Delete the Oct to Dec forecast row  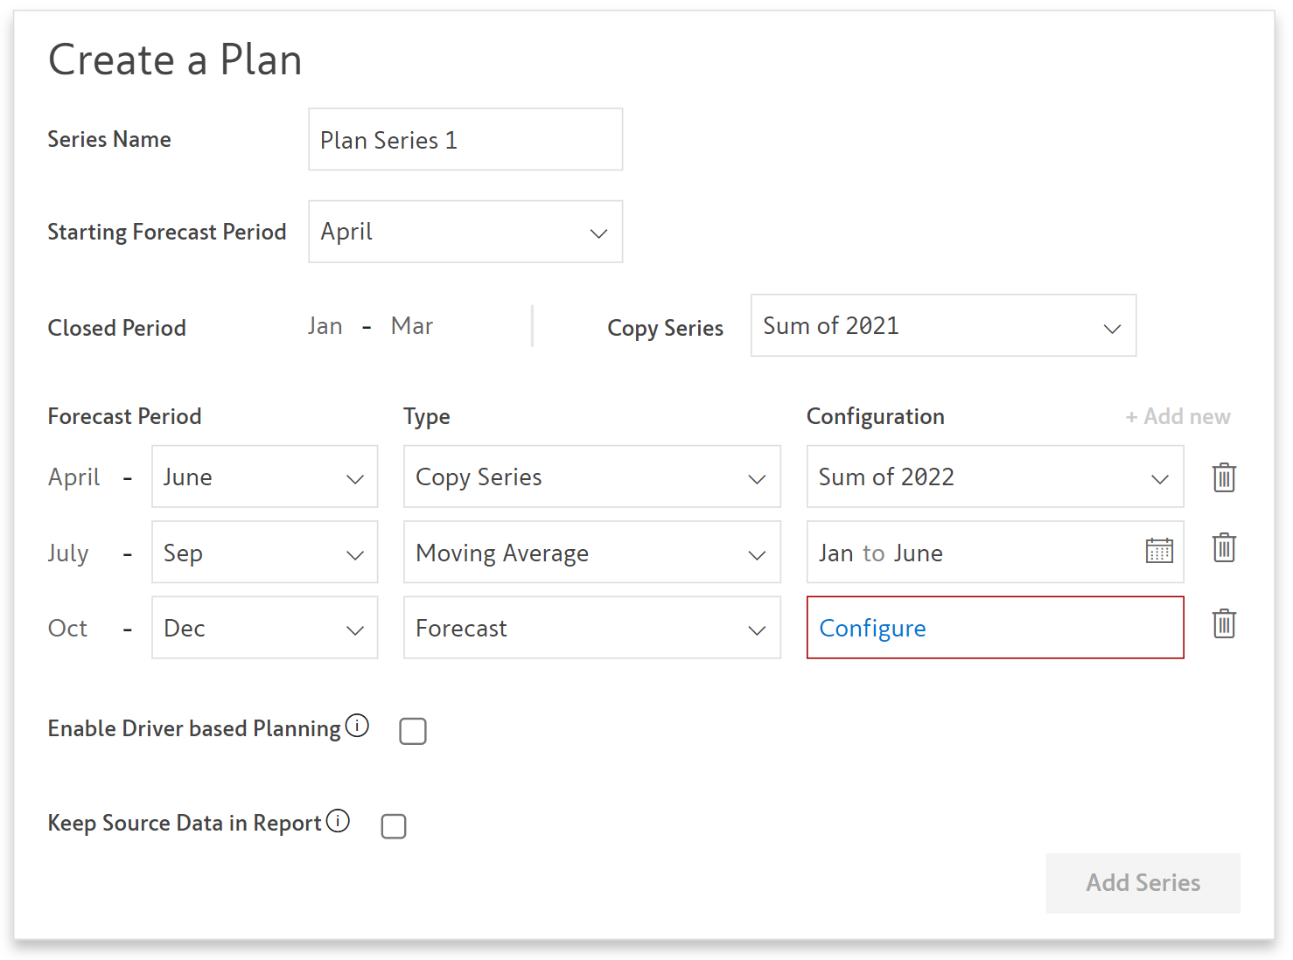pos(1223,624)
